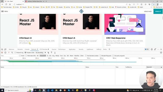Open network conditions wifi icon
The image size is (163, 92).
(48, 53)
